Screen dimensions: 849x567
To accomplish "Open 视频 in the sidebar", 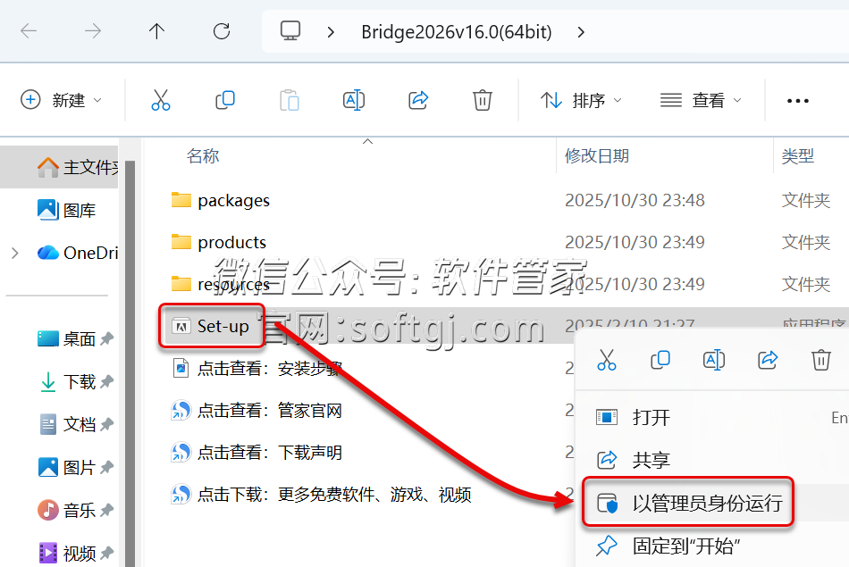I will tap(65, 553).
